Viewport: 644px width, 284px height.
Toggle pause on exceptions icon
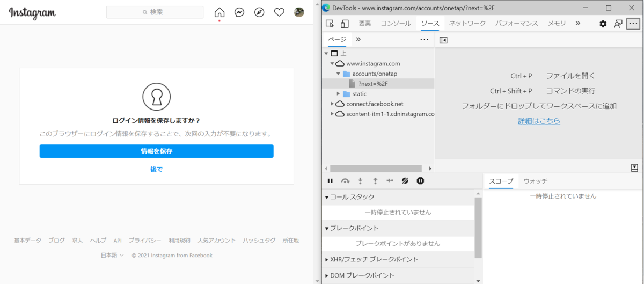(x=420, y=181)
